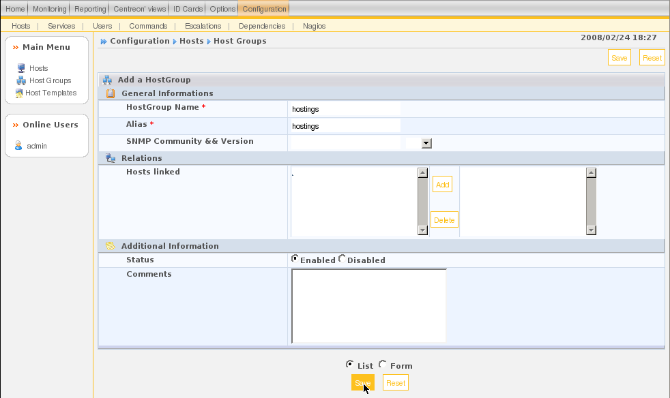Click the HostGroup Name input field

pos(345,109)
